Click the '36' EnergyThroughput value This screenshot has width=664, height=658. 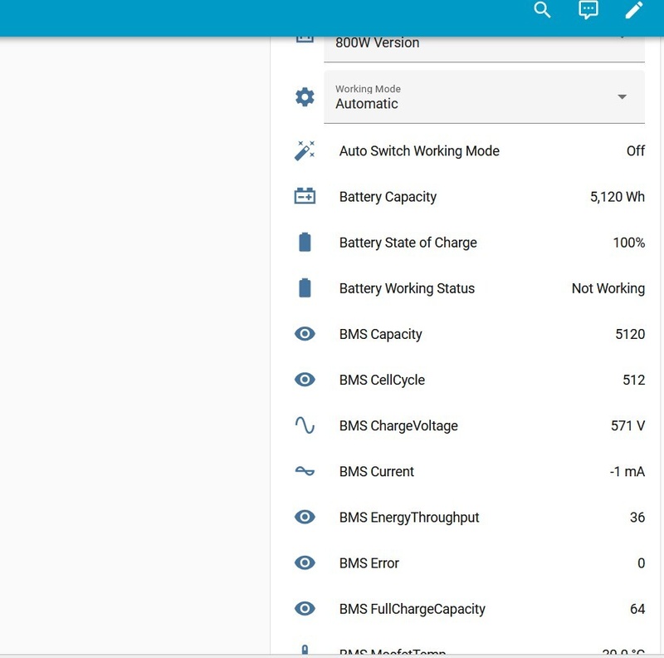click(637, 518)
